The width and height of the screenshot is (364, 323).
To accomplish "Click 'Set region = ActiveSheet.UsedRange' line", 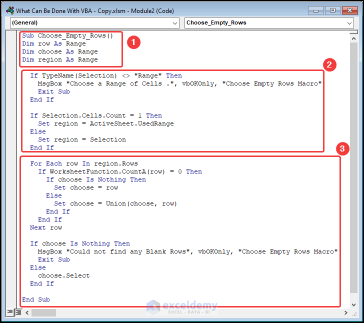I will [106, 123].
